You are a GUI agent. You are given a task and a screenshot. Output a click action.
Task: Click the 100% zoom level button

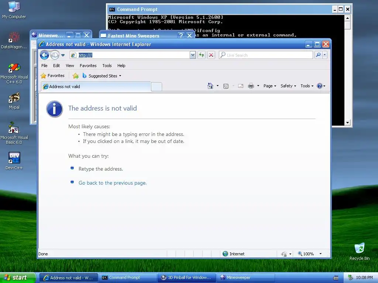[306, 254]
